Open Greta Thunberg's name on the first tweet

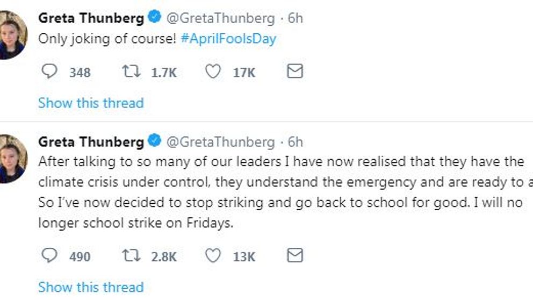[91, 18]
